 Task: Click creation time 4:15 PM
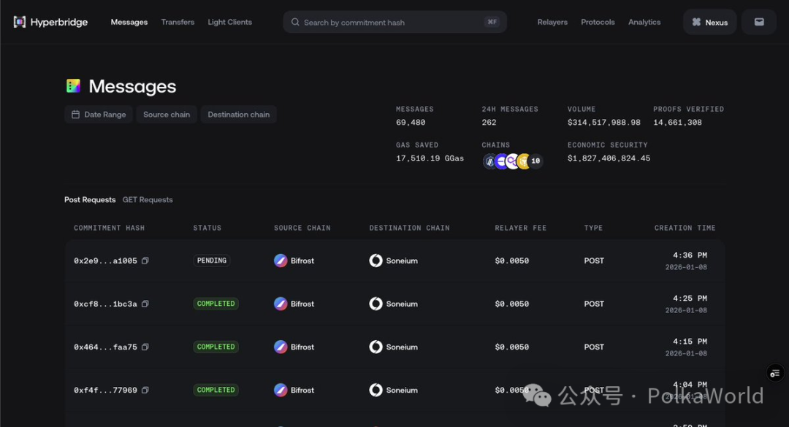(690, 342)
